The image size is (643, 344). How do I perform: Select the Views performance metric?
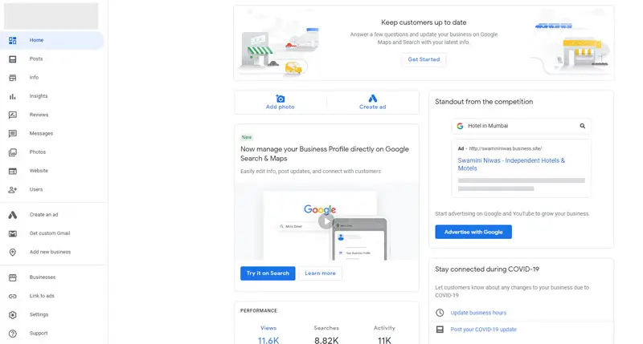(x=268, y=334)
